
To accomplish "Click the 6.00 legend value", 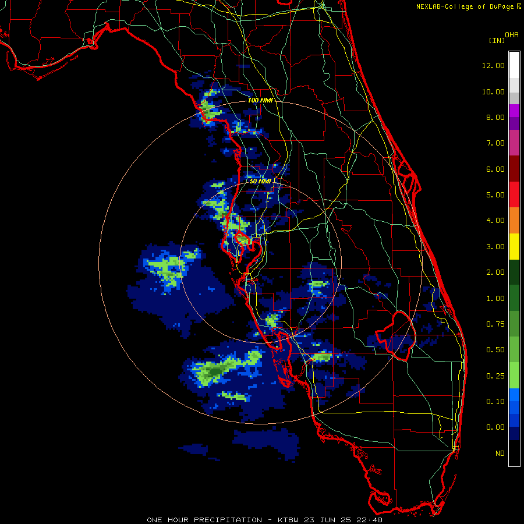I will pos(495,169).
